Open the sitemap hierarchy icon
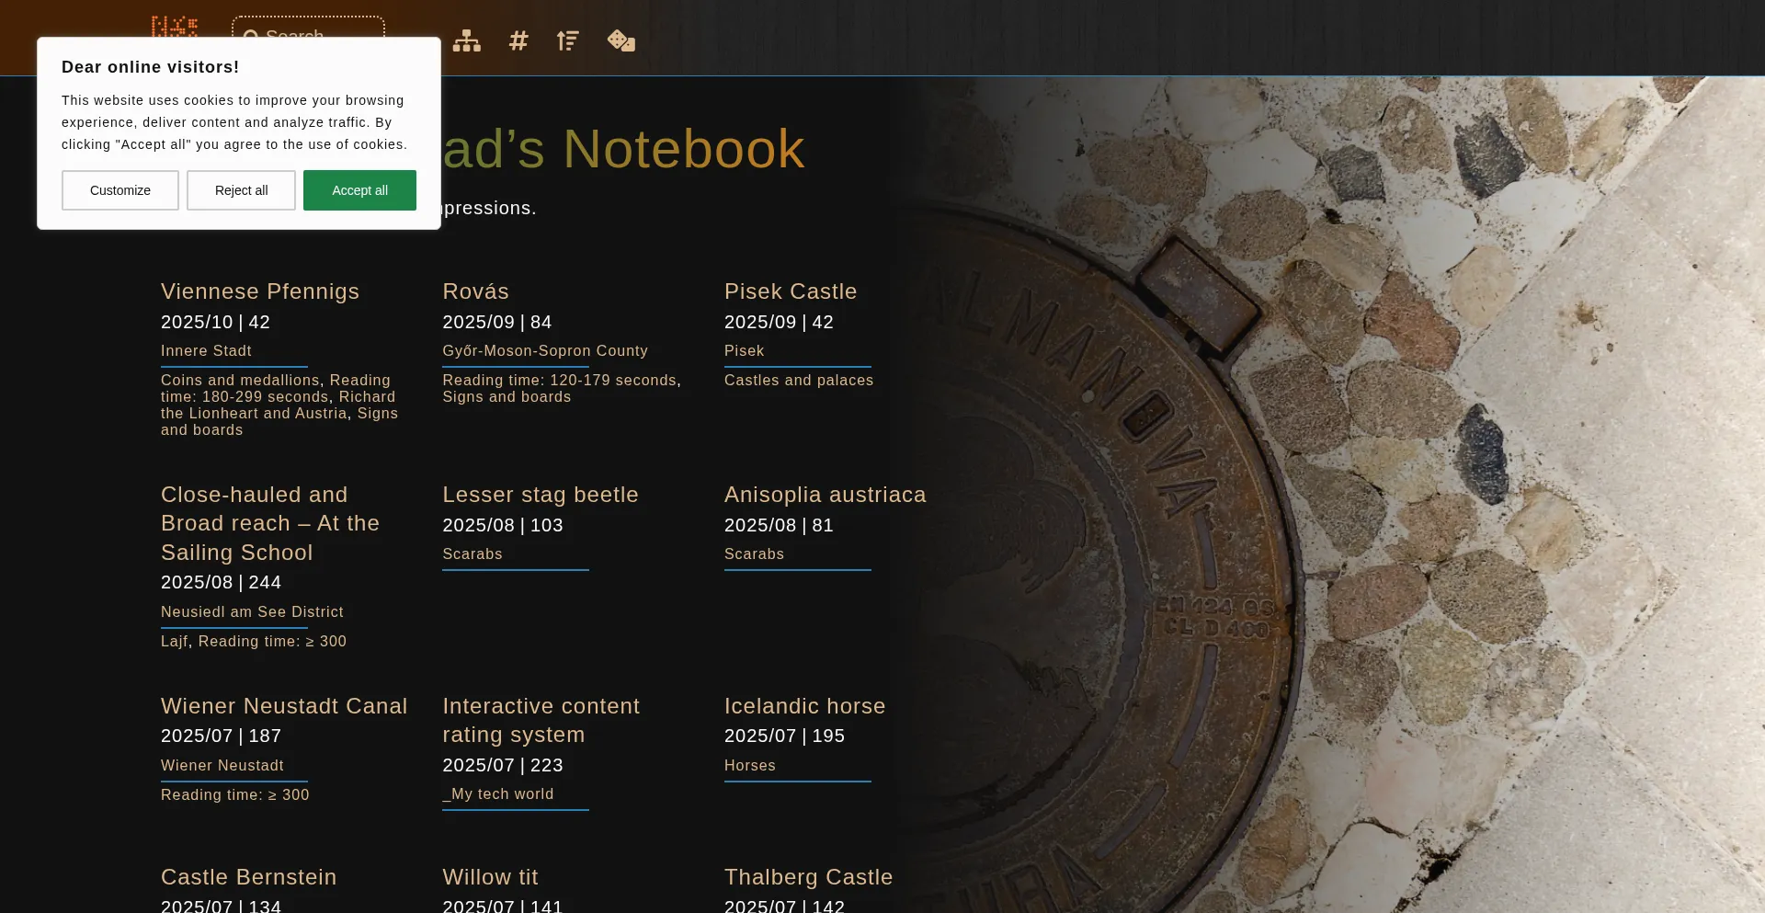 tap(467, 40)
